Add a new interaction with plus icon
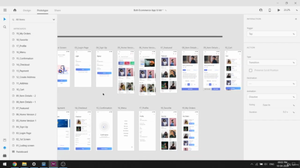This screenshot has width=300, height=168. tap(296, 19)
